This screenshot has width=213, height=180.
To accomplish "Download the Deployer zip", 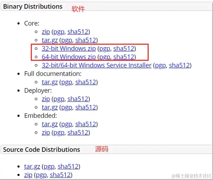I will [x=46, y=99].
